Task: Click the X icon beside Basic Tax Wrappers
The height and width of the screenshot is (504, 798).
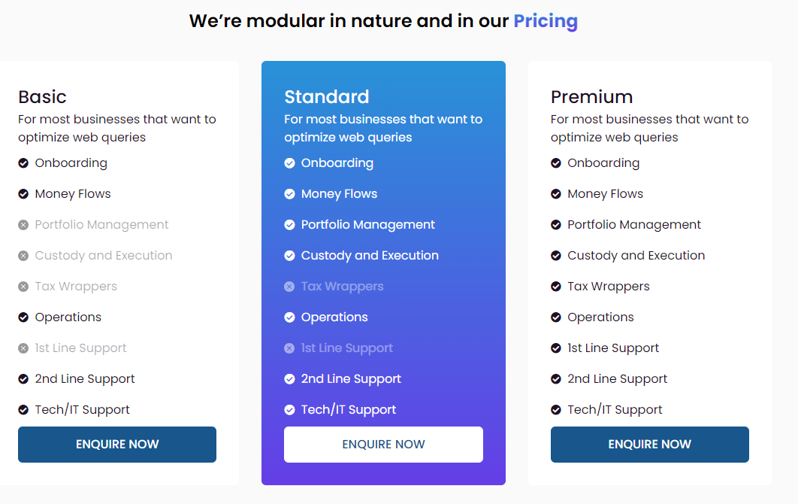Action: pos(23,287)
